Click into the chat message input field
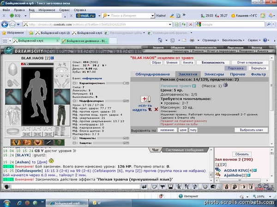277x207 pixels. click(75, 187)
